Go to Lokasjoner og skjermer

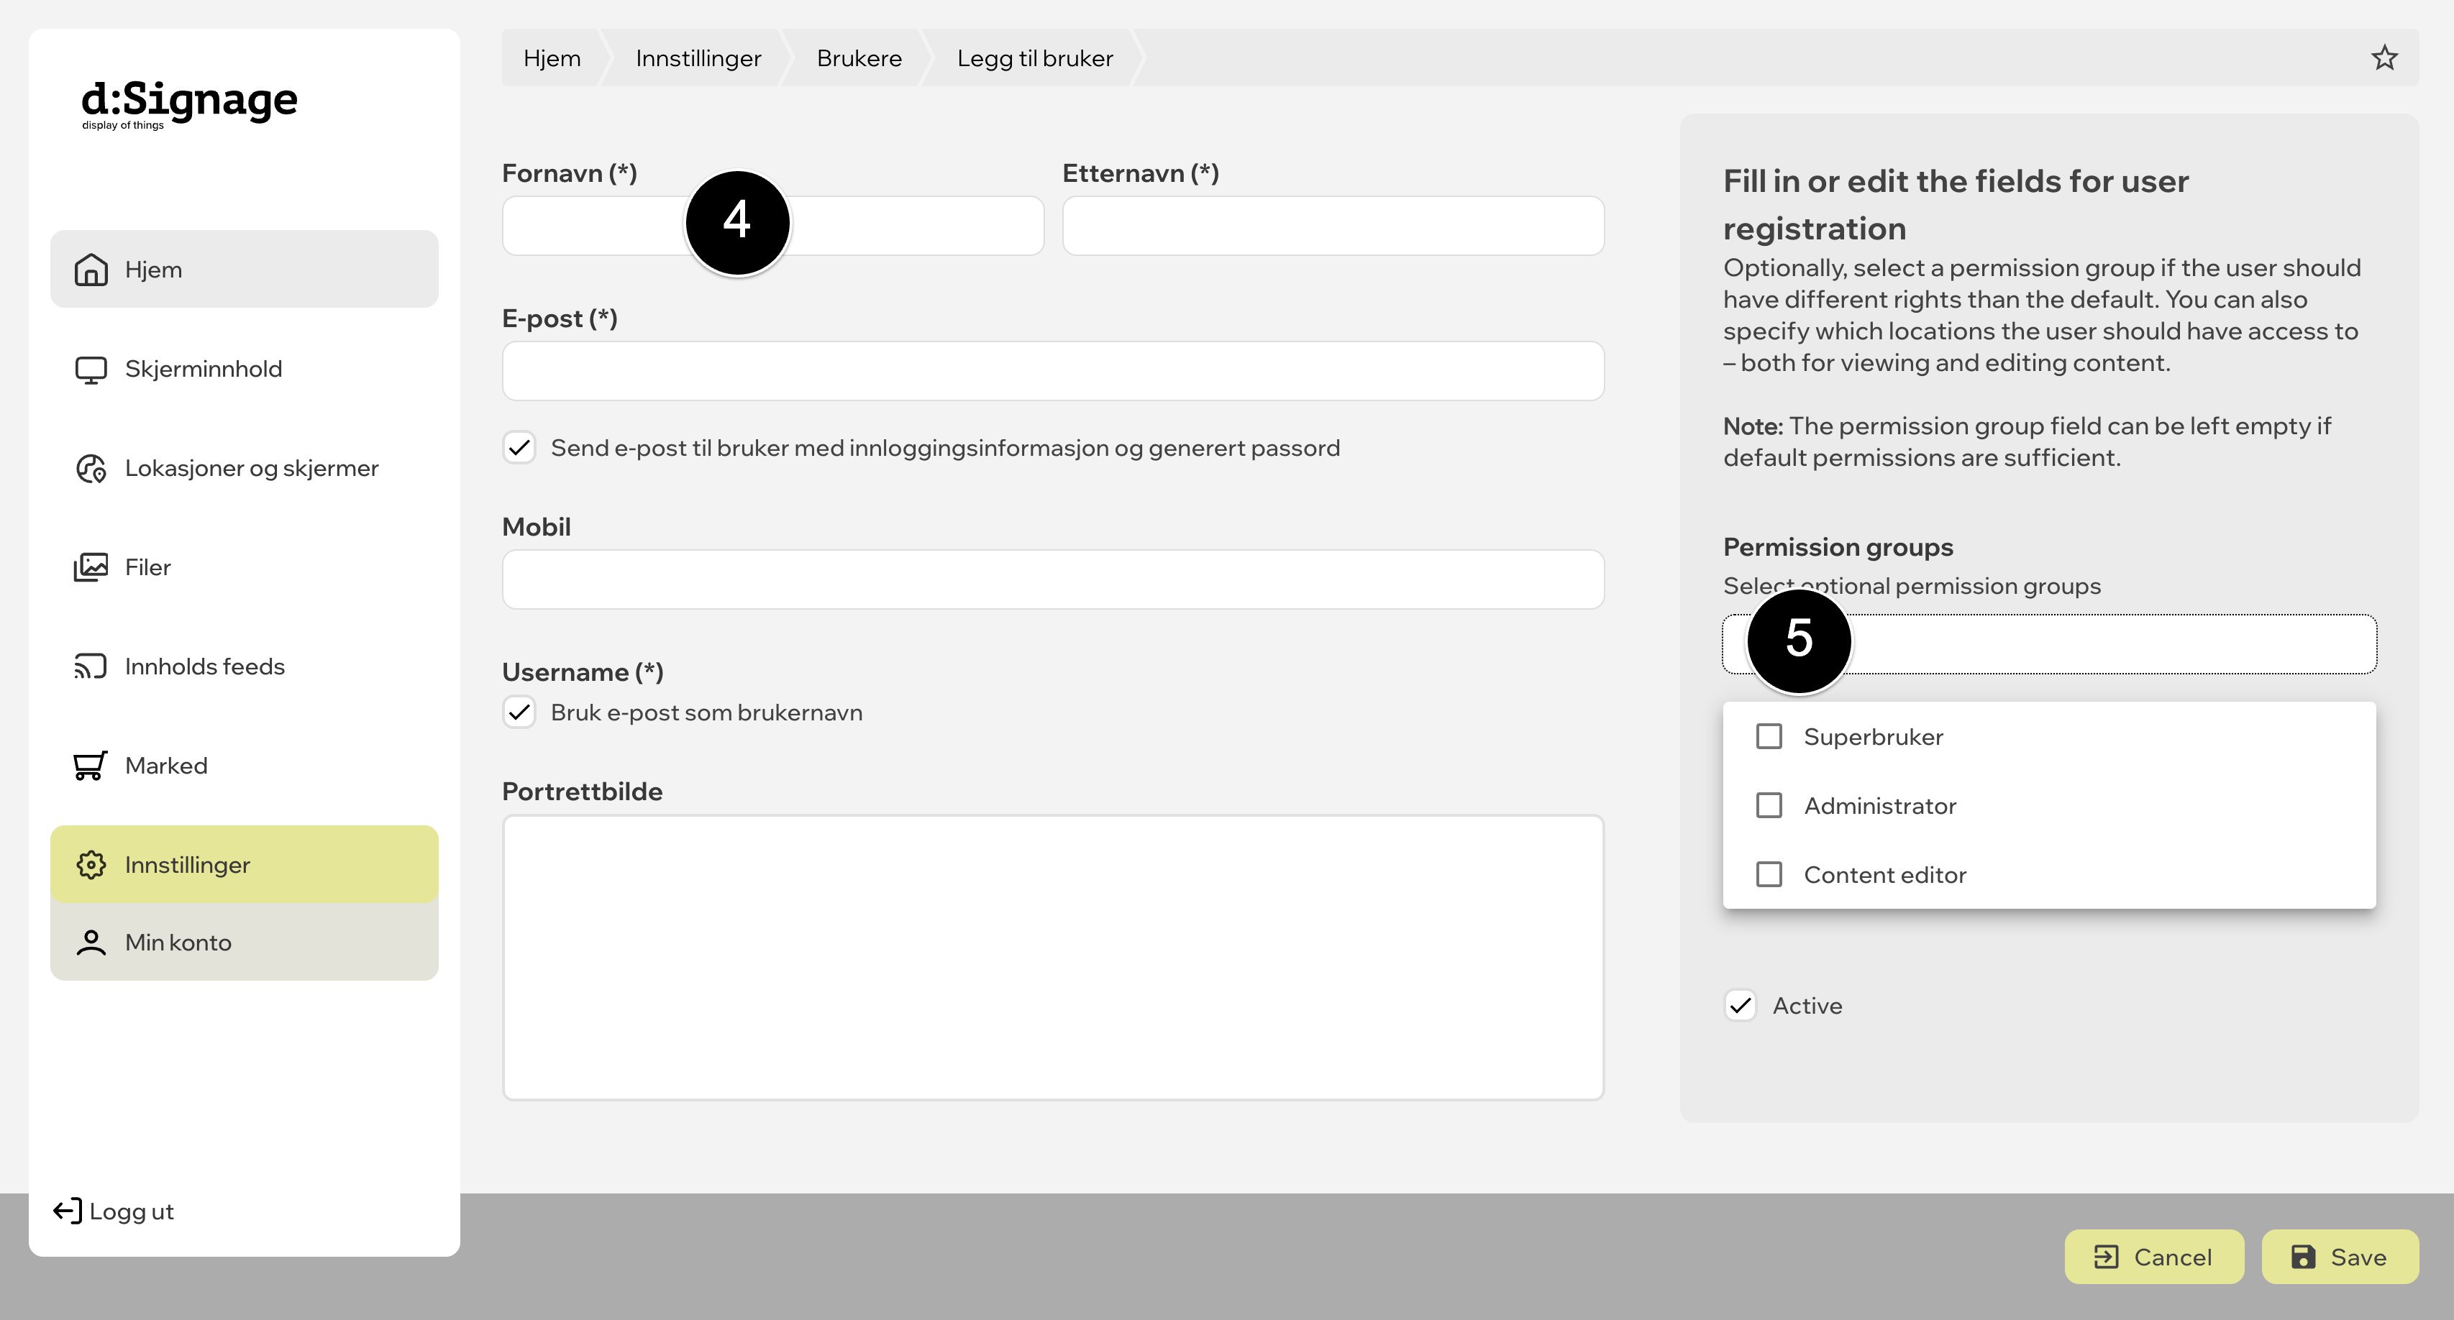click(244, 469)
